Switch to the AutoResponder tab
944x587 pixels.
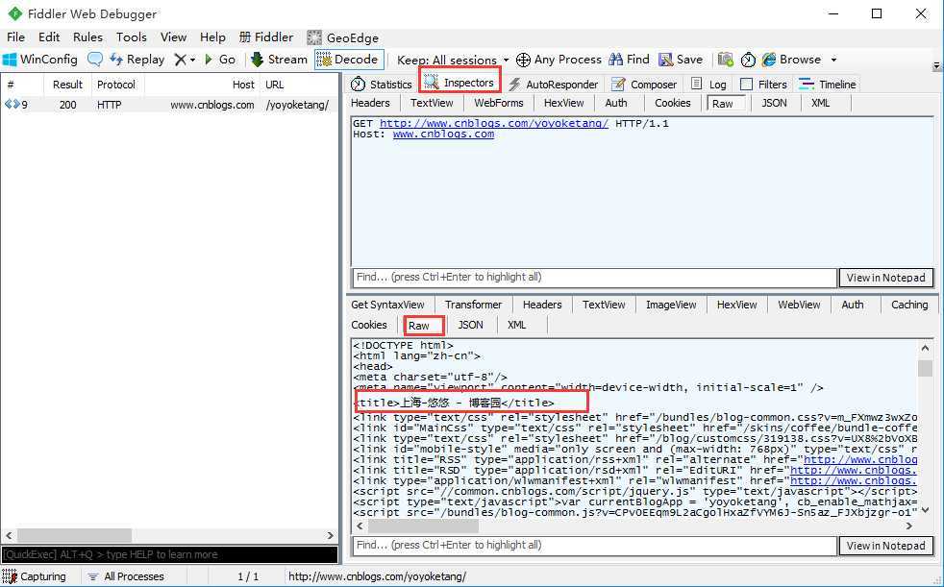pyautogui.click(x=553, y=85)
